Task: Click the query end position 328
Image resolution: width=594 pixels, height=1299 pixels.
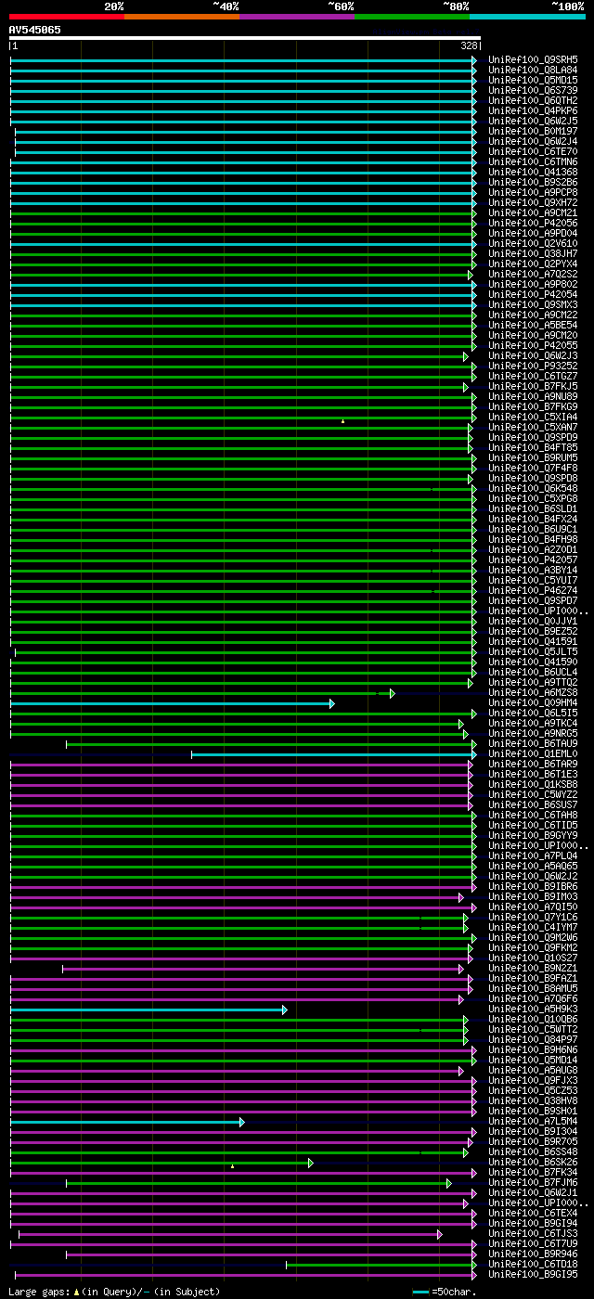Action: point(469,45)
